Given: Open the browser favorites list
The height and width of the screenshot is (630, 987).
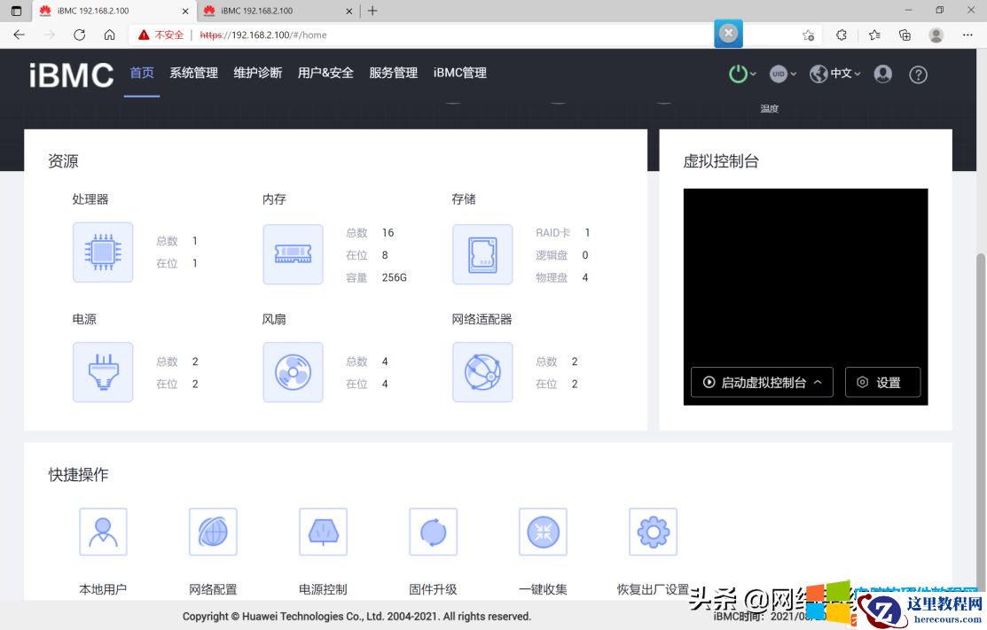Looking at the screenshot, I should click(x=874, y=35).
